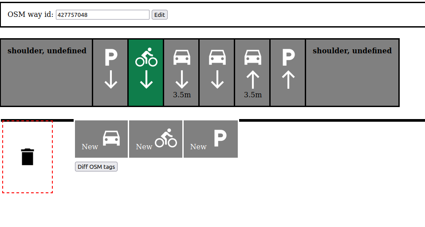The image size is (425, 227).
Task: Focus the OSM way id input field
Action: tap(102, 15)
